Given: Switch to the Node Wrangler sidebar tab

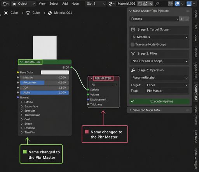Looking at the screenshot, I should point(196,159).
